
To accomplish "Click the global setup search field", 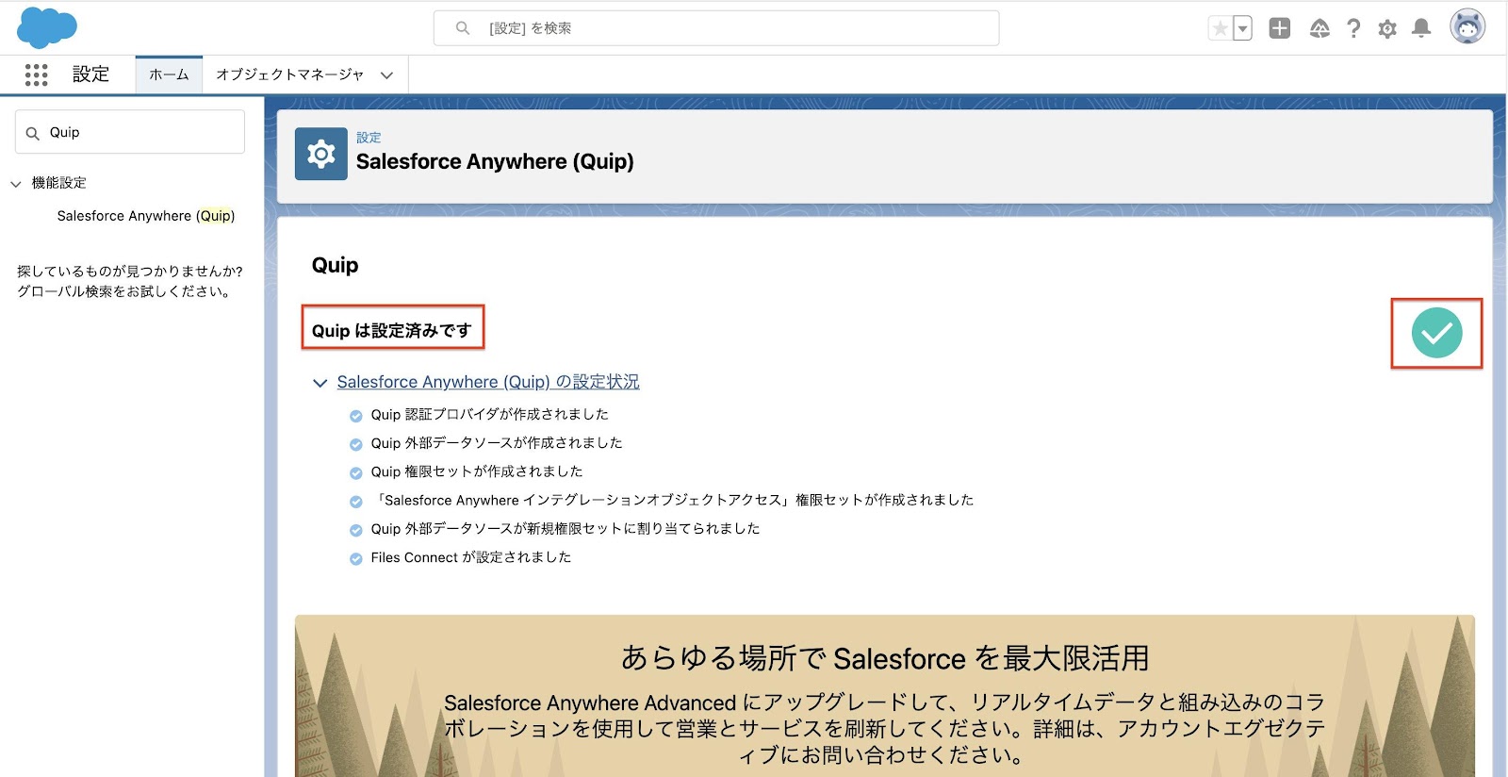I will (x=716, y=28).
